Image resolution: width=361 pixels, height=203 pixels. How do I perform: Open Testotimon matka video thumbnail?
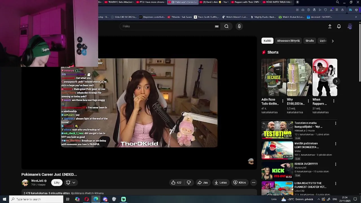point(277,130)
